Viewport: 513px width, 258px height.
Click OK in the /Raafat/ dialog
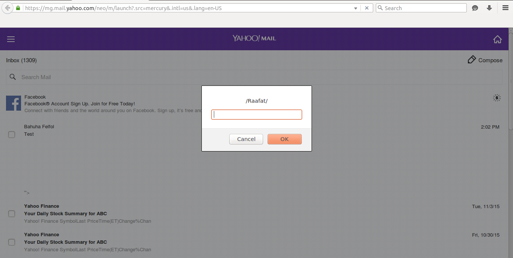pos(284,139)
